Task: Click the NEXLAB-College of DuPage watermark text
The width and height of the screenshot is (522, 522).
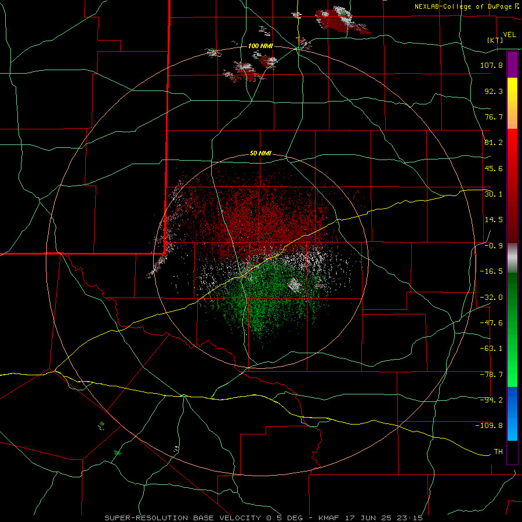Action: 466,6
